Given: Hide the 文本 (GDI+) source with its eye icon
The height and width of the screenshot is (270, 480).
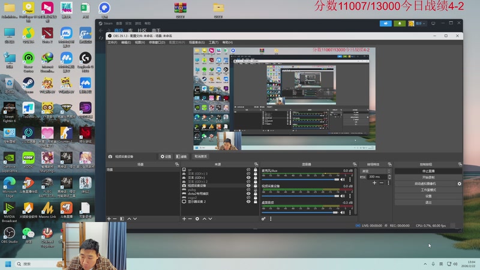Looking at the screenshot, I should click(248, 178).
